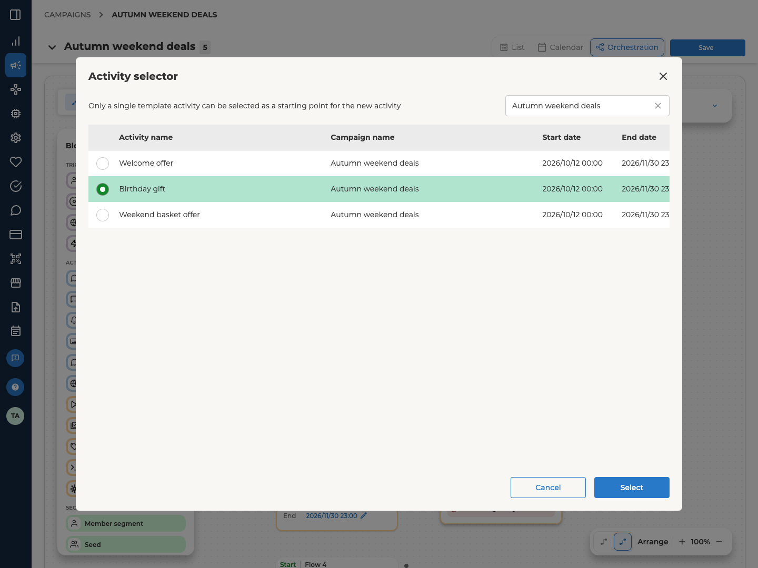758x568 pixels.
Task: Open the QR code scanner icon
Action: tap(16, 259)
